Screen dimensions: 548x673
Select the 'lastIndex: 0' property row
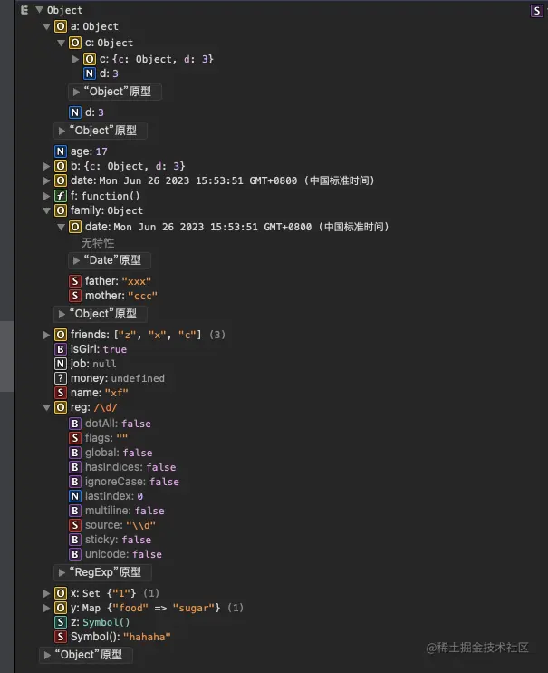[106, 497]
